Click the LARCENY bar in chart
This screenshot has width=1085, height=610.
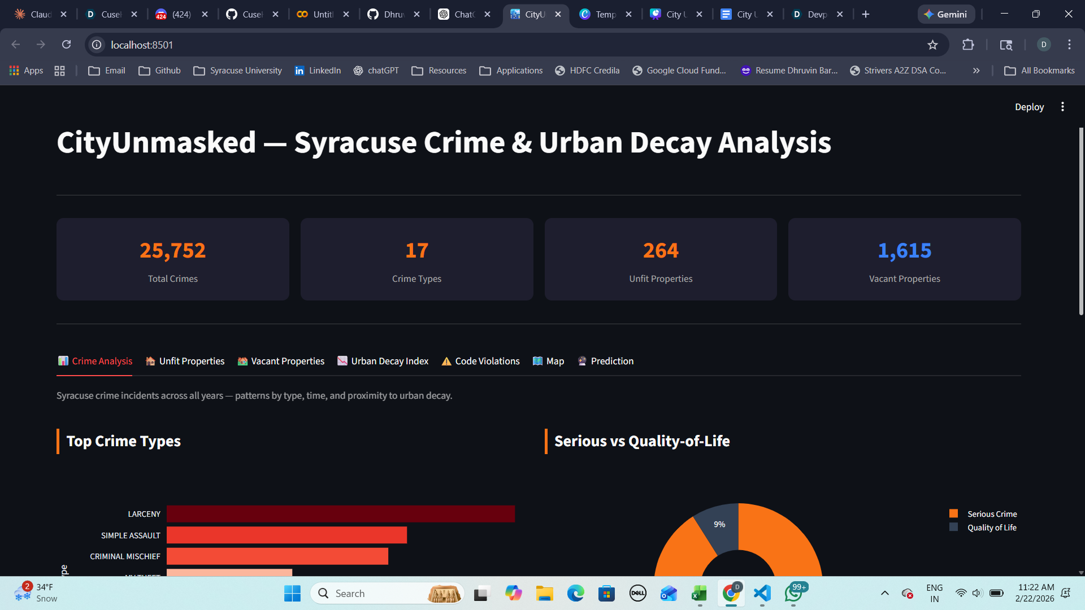[x=340, y=514]
